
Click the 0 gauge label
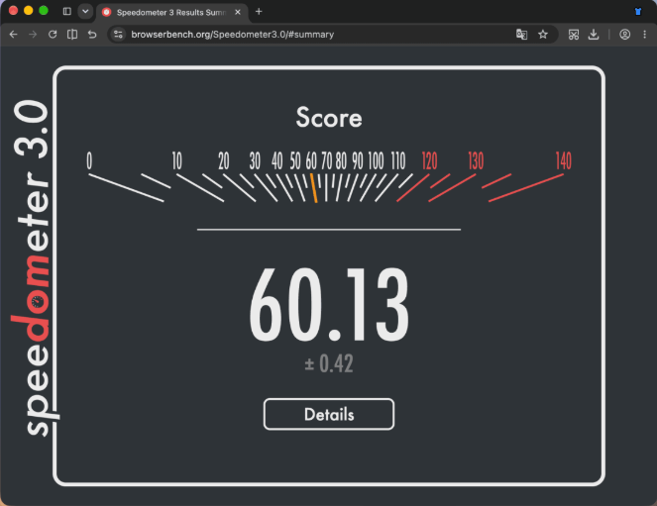89,160
